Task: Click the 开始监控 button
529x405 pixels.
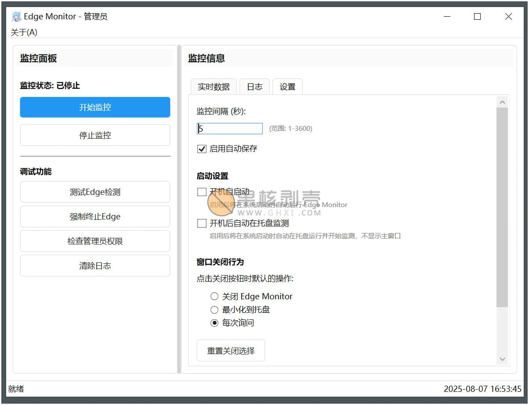Action: point(95,107)
